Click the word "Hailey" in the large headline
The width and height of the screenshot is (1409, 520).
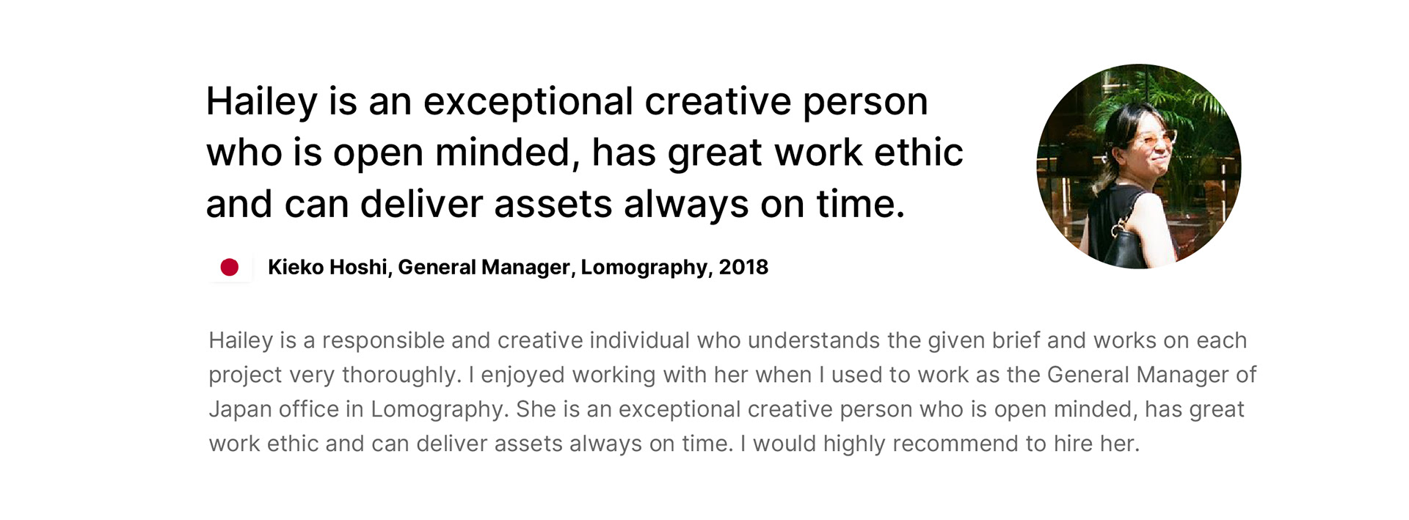point(261,101)
